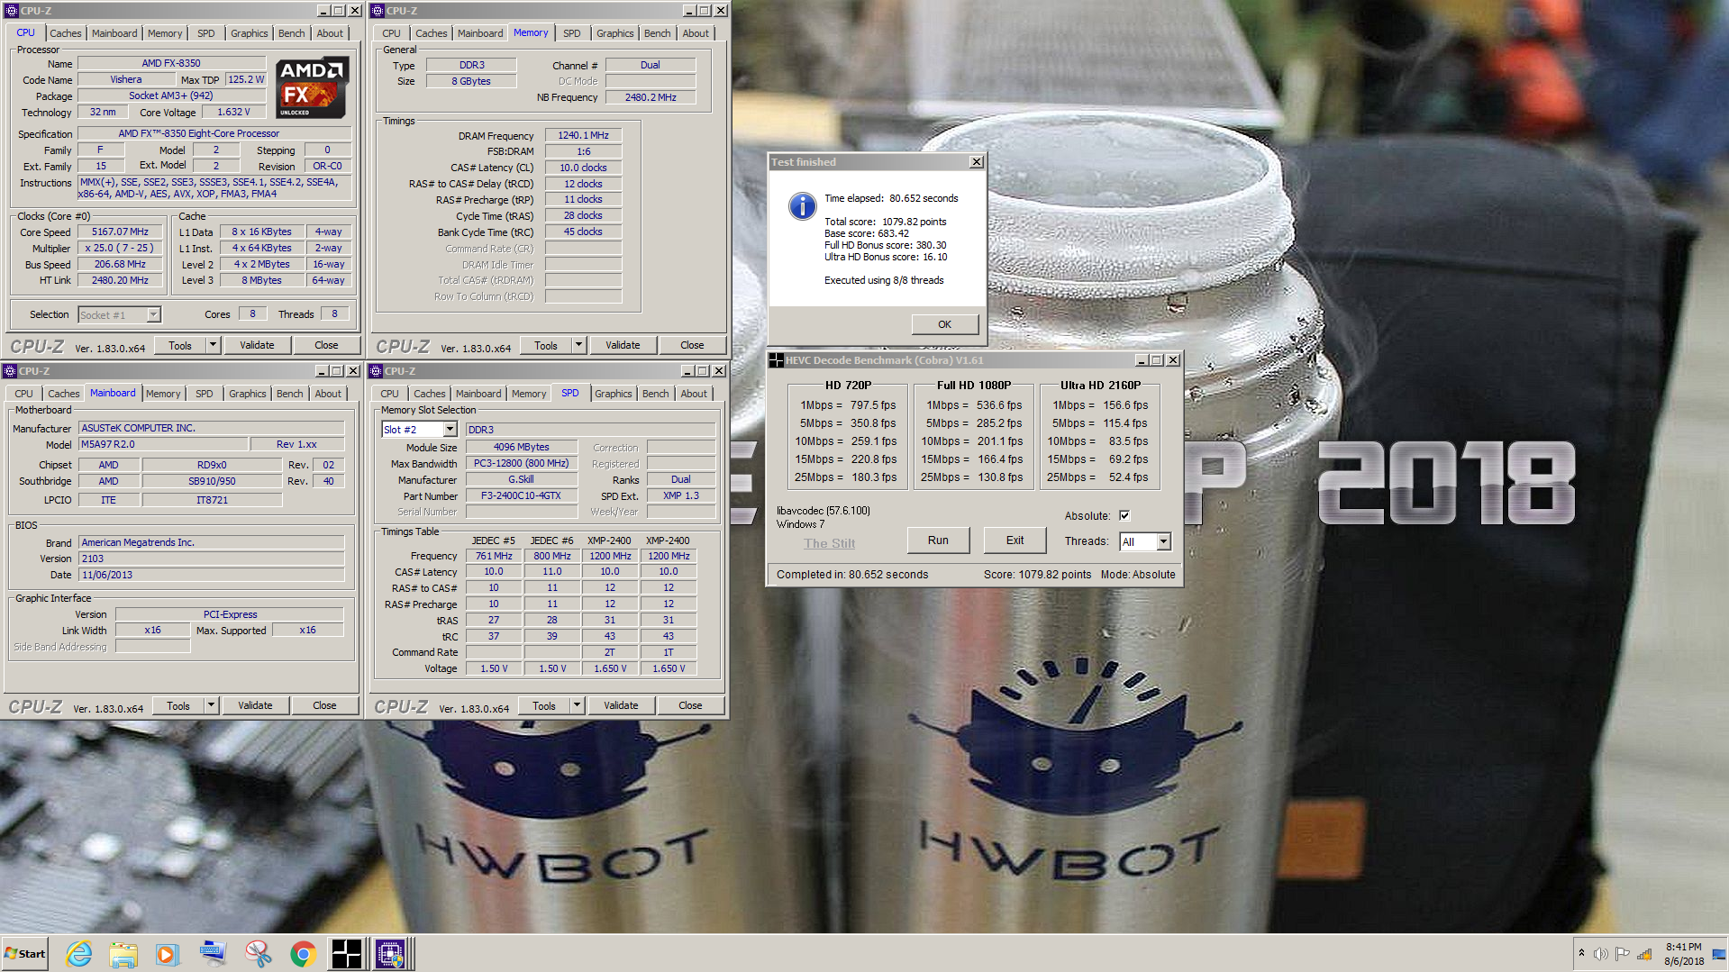Viewport: 1729px width, 972px height.
Task: Click the CAS# Latency value 10.0 clocks
Action: point(583,168)
